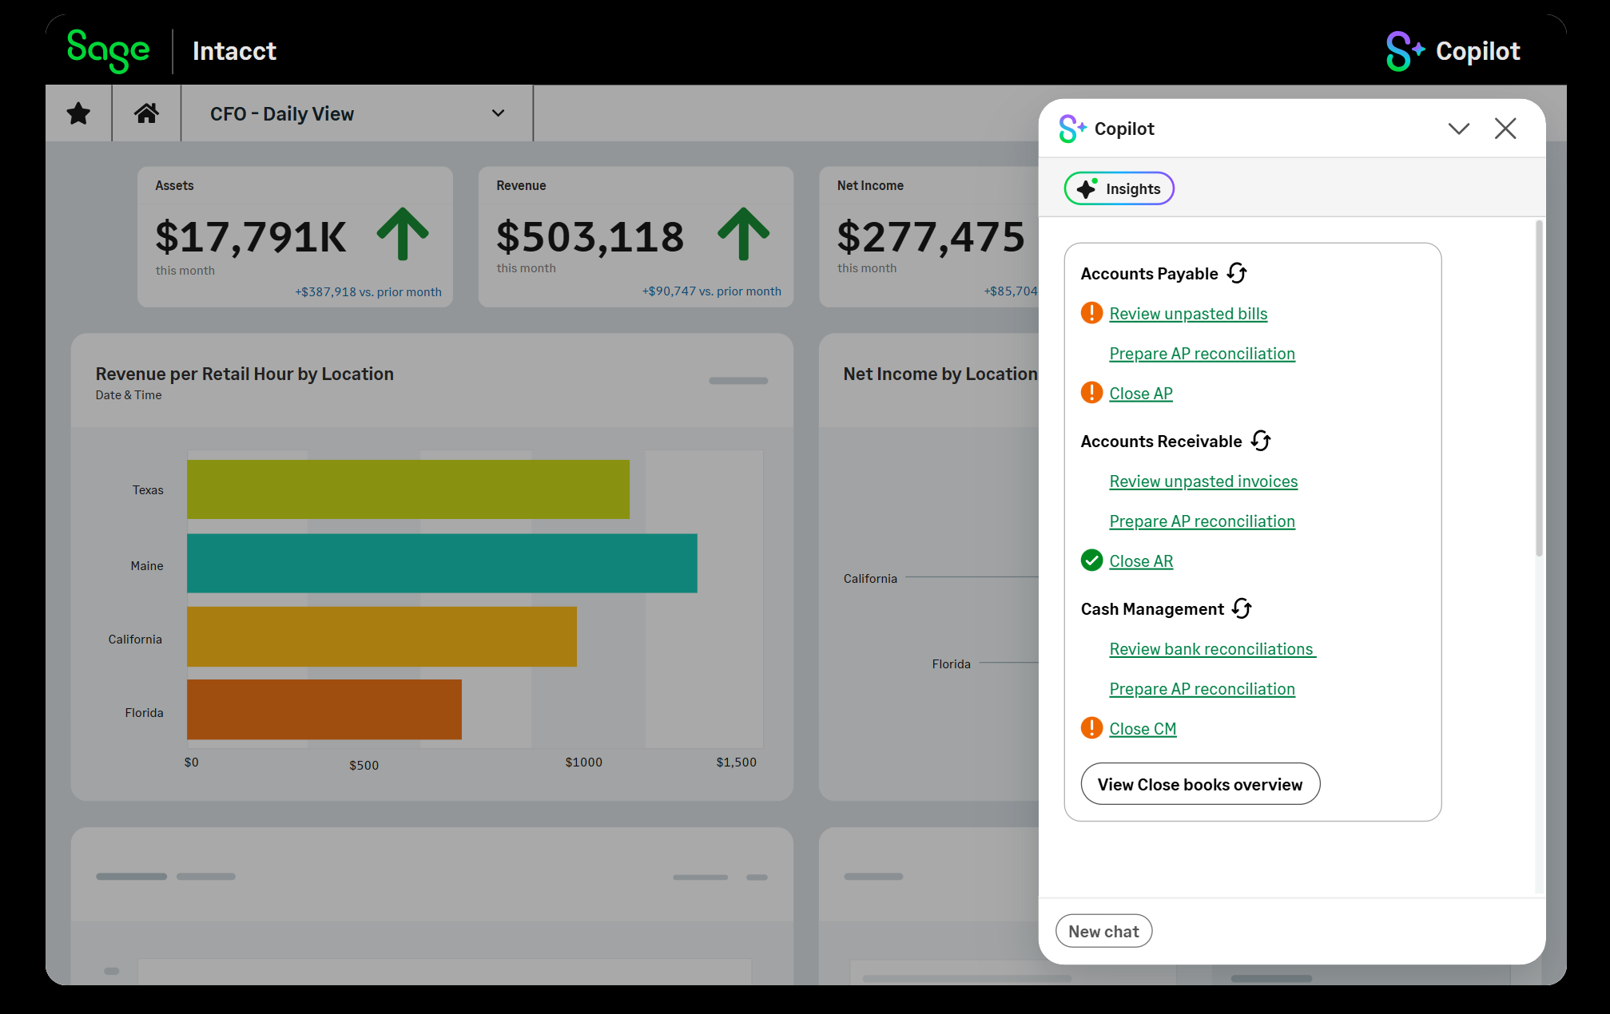Image resolution: width=1610 pixels, height=1014 pixels.
Task: Click the Accounts Payable heading
Action: [x=1149, y=274]
